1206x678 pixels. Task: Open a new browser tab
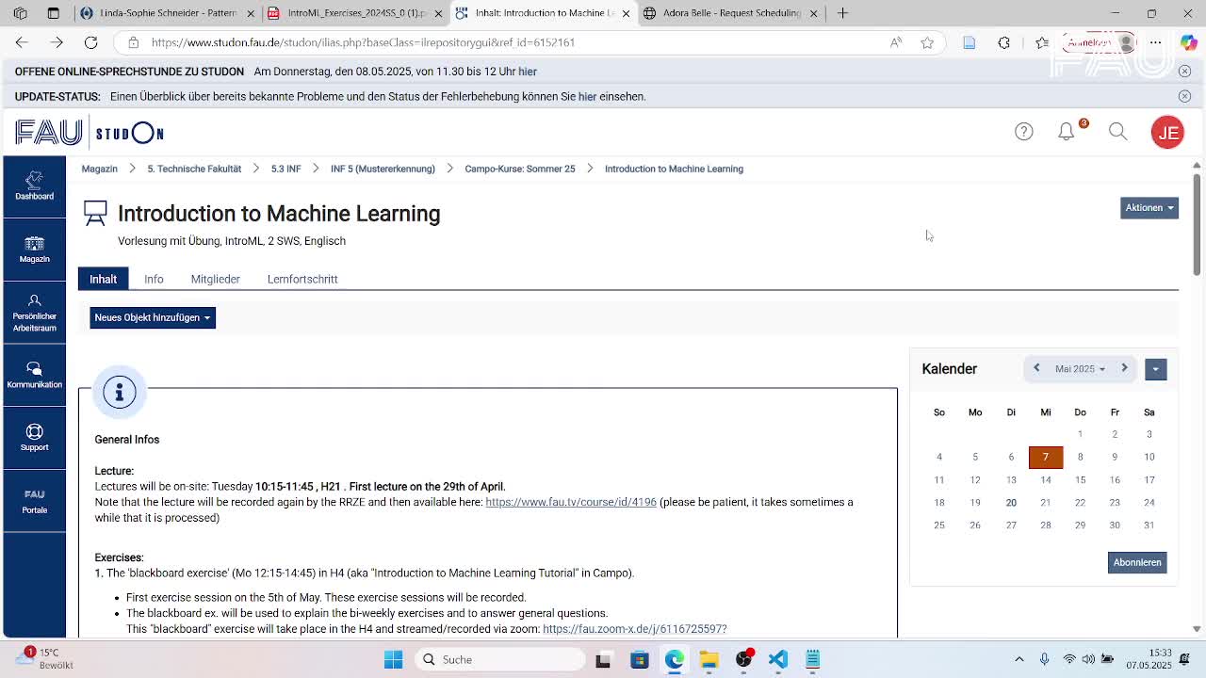coord(842,13)
